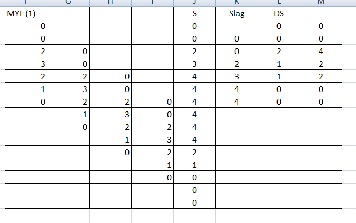Screen dimensions: 356x223
Task: Select the value 1 in column H
Action: (x=110, y=140)
